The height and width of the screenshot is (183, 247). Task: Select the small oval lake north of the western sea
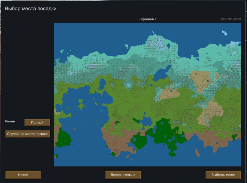[102, 84]
